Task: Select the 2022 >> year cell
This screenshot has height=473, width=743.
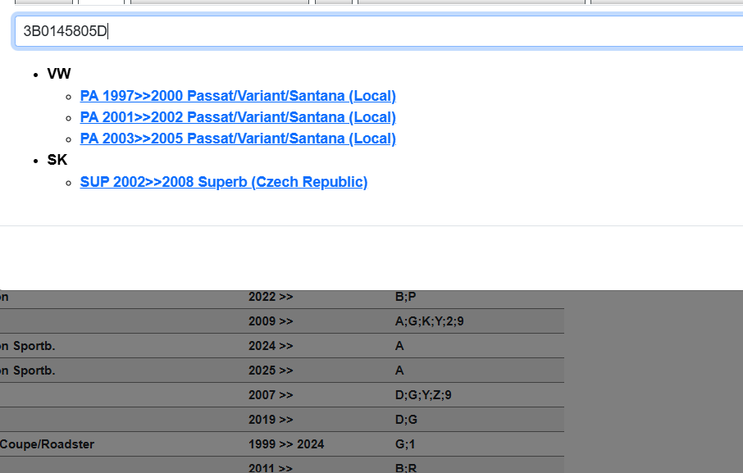Action: 271,297
